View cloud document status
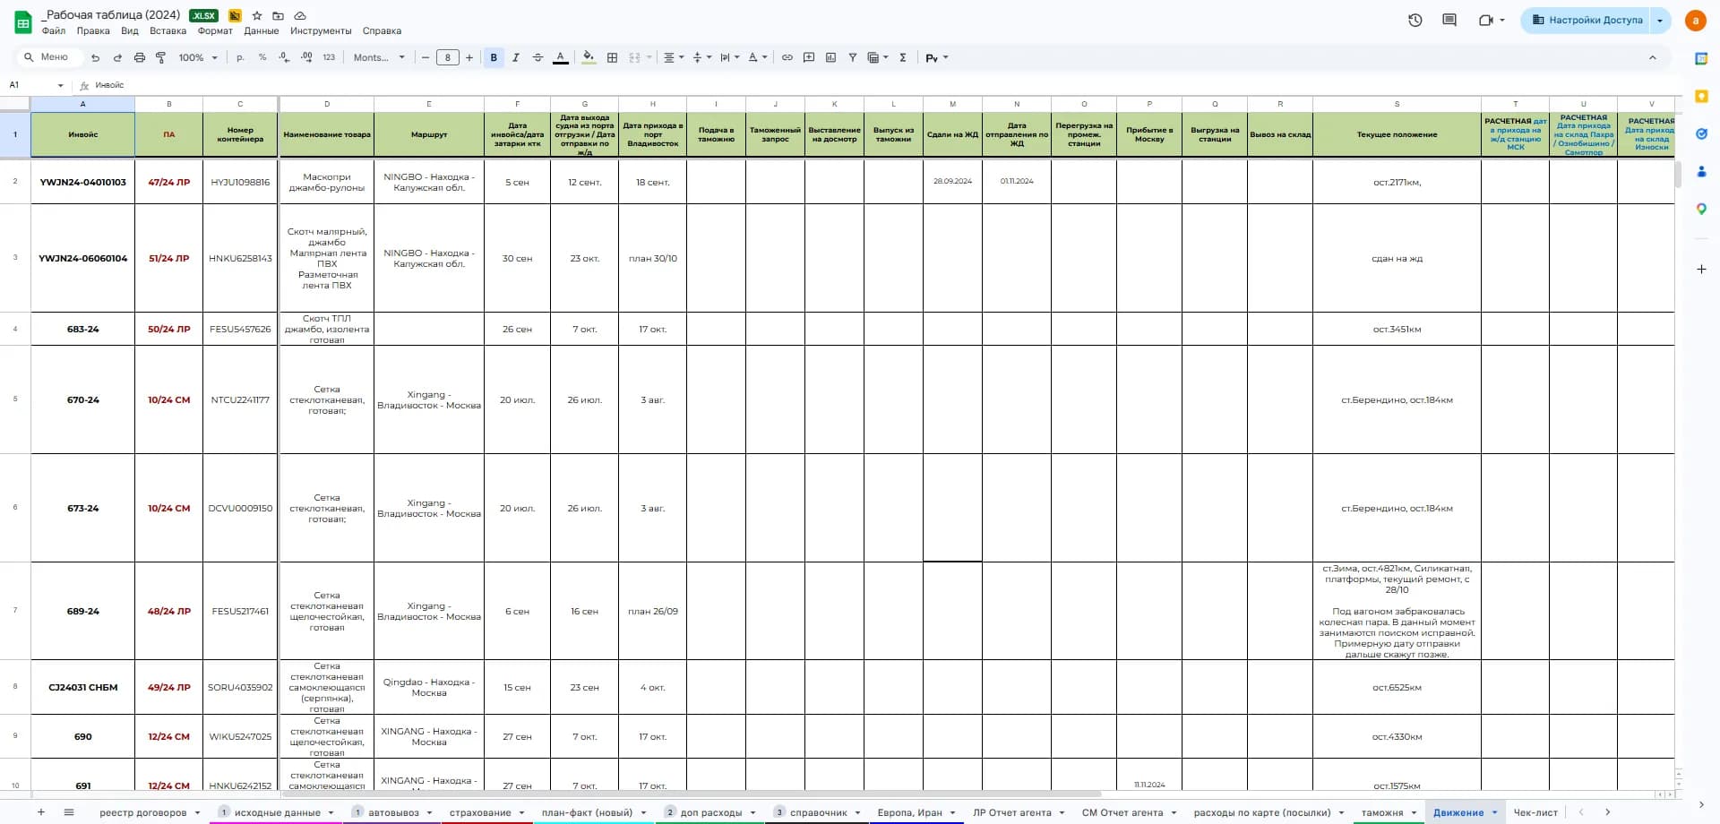The image size is (1720, 824). (300, 15)
